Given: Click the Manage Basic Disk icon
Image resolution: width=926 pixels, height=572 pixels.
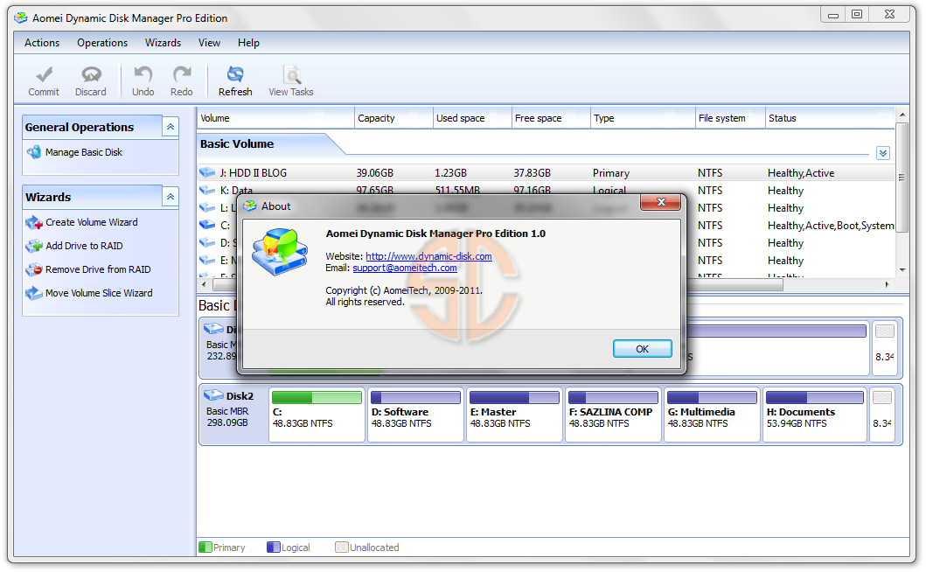Looking at the screenshot, I should tap(34, 152).
